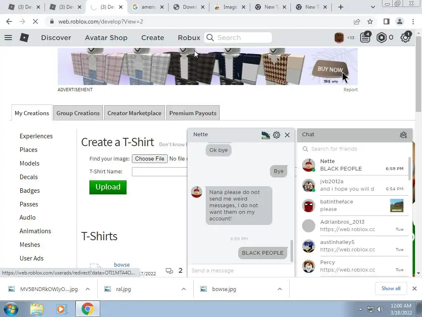Image resolution: width=422 pixels, height=317 pixels.
Task: Open a new tab with the plus button
Action: 341,7
